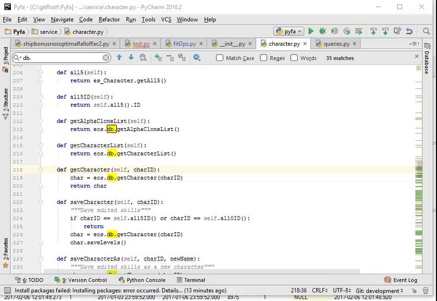Enable Match Case checkbox
The height and width of the screenshot is (301, 437).
(220, 58)
